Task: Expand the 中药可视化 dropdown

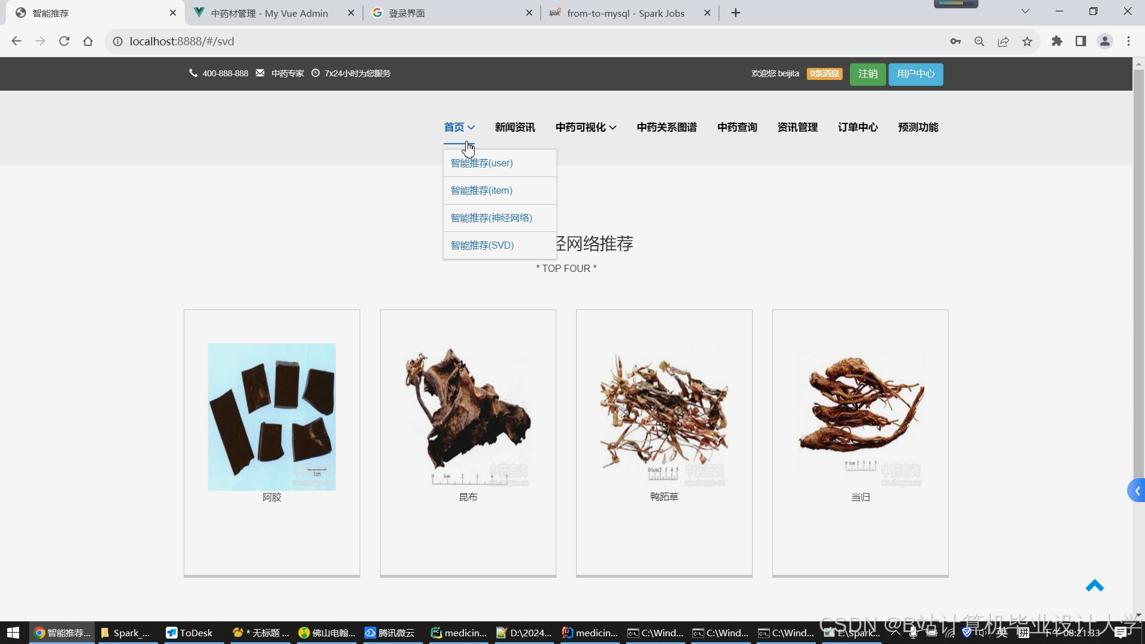Action: coord(586,127)
